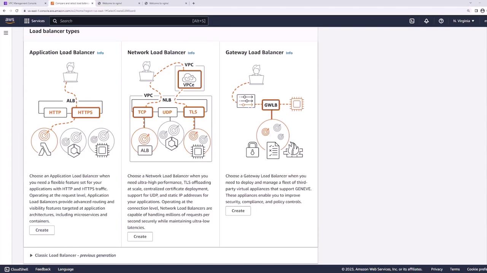Open a new browser tab
The image size is (487, 273).
[194, 3]
